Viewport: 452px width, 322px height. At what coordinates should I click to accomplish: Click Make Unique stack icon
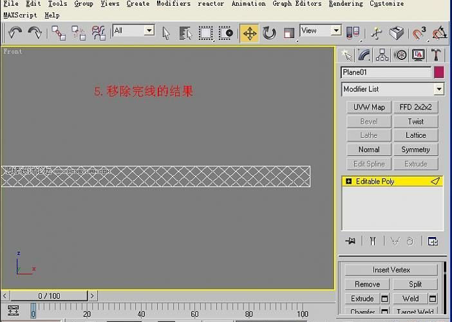click(395, 241)
